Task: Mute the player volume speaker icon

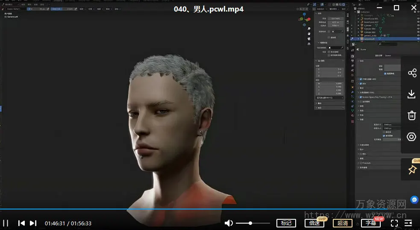Action: [229, 223]
